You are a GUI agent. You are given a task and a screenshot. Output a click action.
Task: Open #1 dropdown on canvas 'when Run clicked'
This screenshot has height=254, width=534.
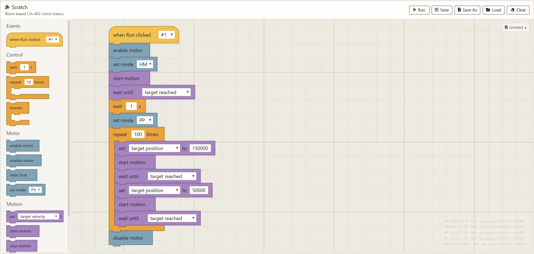coord(166,35)
